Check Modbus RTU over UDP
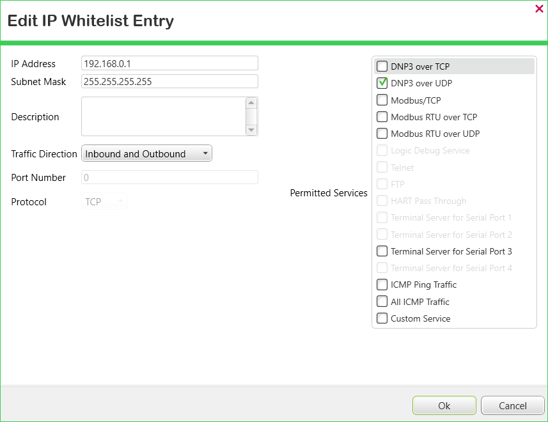The width and height of the screenshot is (548, 422). coord(382,134)
